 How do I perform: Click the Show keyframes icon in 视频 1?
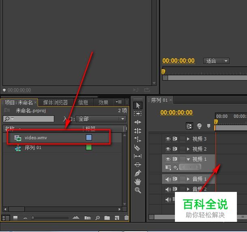tap(175, 167)
